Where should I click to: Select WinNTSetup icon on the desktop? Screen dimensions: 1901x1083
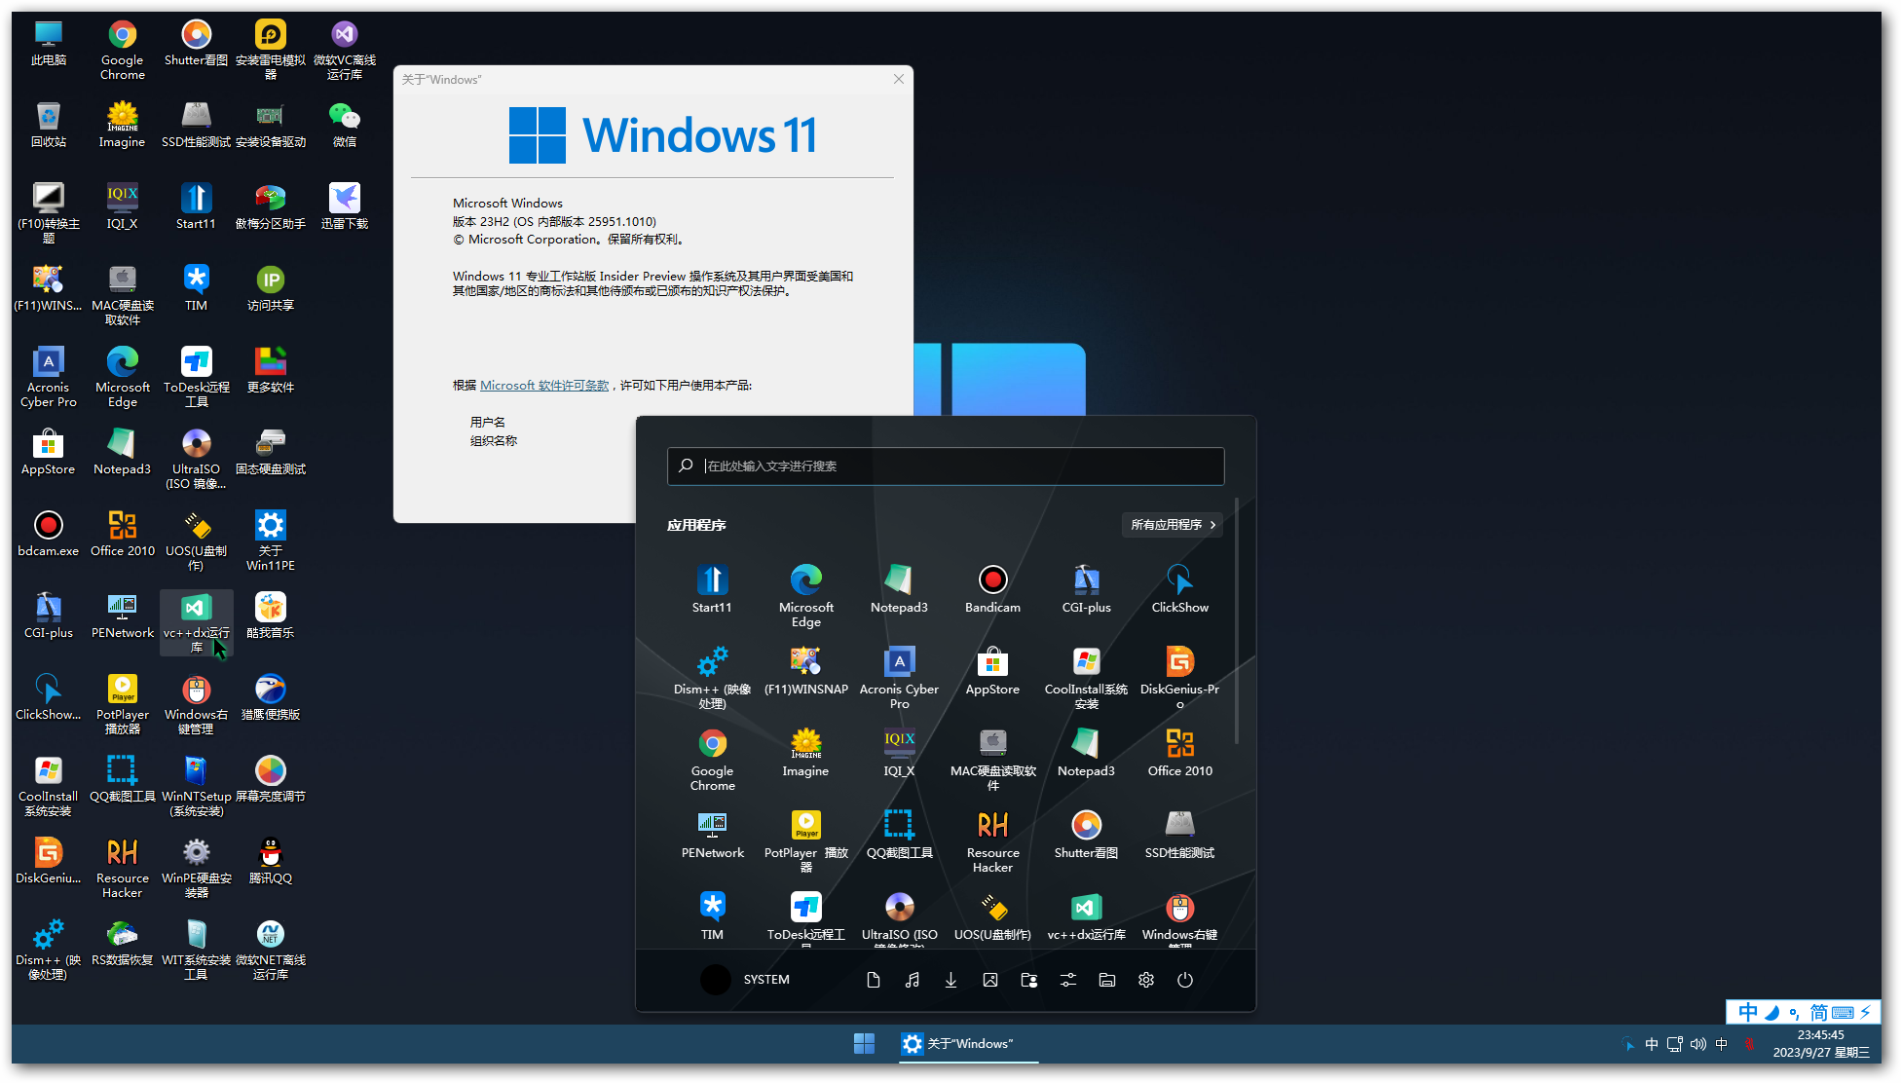point(196,786)
